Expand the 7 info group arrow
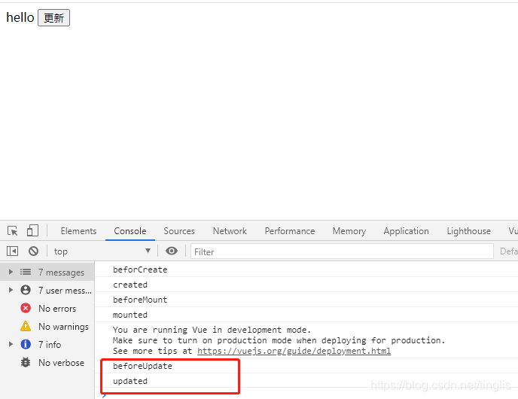518x399 pixels. click(11, 344)
